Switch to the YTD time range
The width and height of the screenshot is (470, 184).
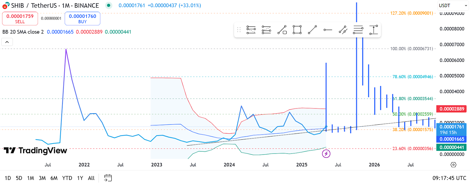[67, 178]
